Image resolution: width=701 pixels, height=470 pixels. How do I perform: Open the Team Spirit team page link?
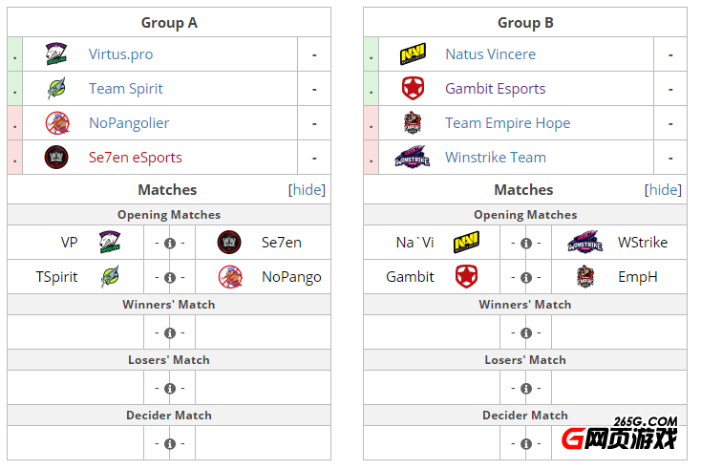click(x=126, y=89)
